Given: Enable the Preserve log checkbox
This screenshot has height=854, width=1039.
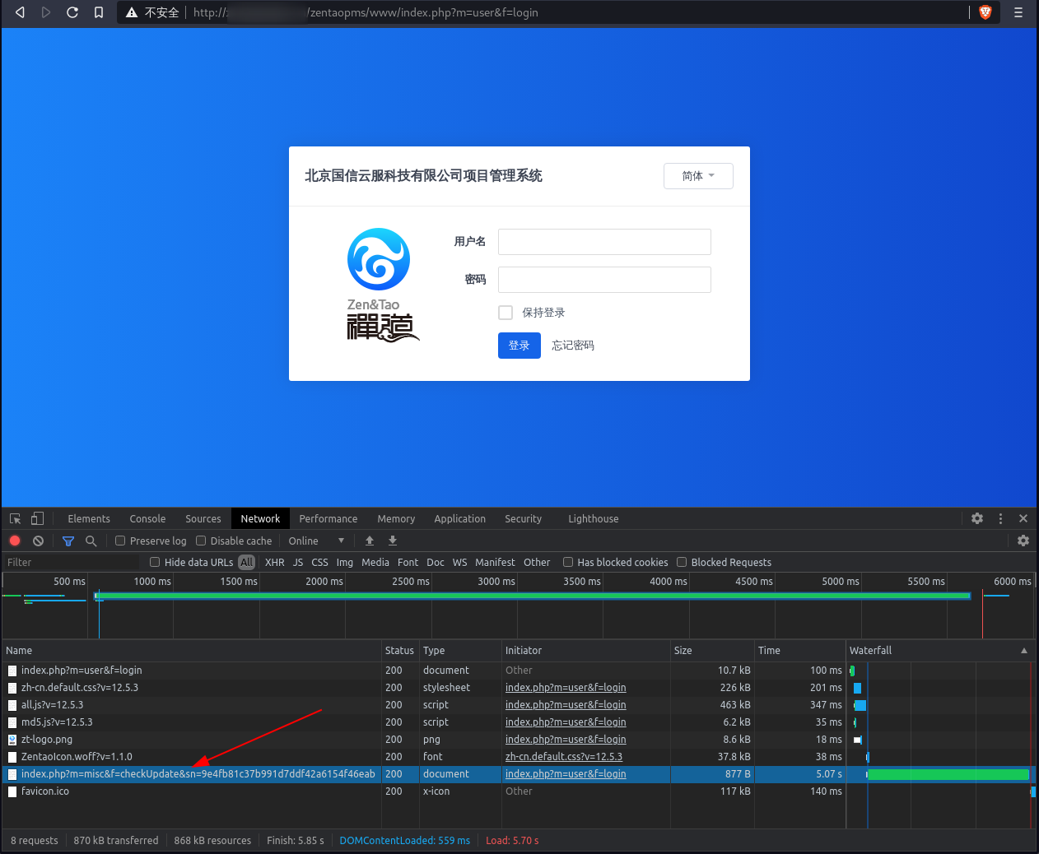Looking at the screenshot, I should coord(120,541).
